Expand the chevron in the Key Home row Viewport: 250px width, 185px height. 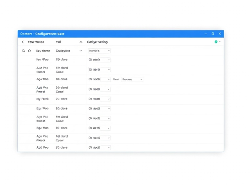tap(81, 51)
